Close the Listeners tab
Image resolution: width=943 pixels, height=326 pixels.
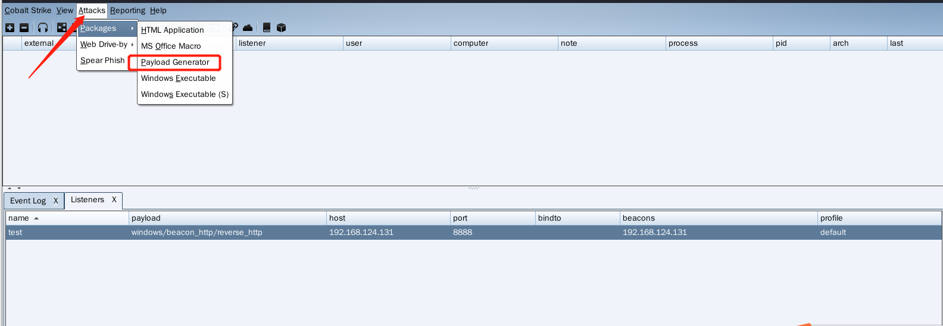(x=114, y=200)
